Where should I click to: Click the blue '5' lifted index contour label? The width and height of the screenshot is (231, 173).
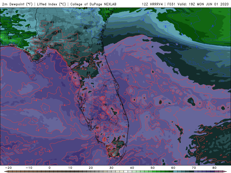tap(165, 27)
